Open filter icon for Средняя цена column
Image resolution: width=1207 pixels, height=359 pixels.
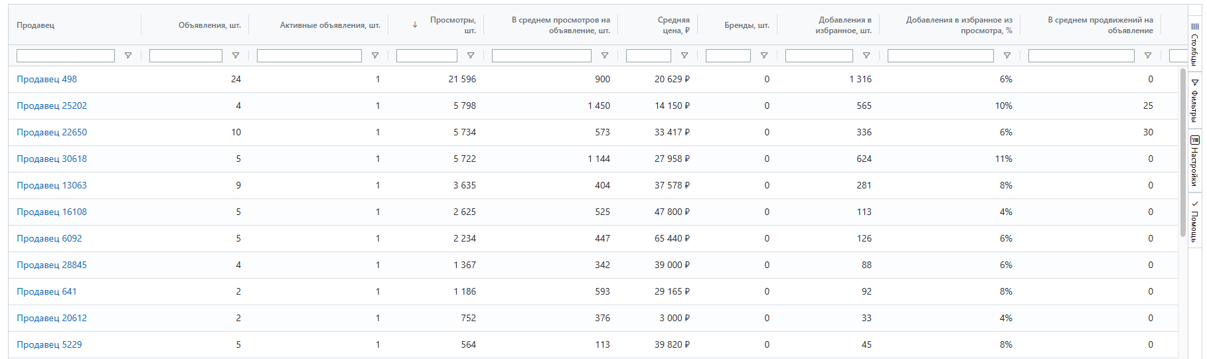[684, 56]
